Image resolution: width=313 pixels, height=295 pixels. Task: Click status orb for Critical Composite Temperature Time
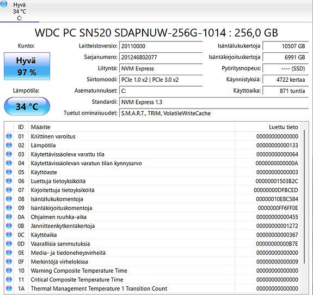click(x=9, y=279)
